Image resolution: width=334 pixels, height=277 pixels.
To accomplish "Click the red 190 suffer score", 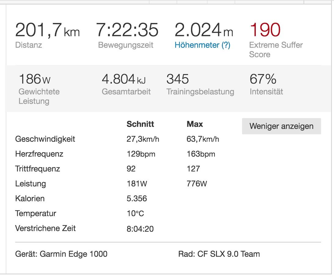I will (x=265, y=30).
